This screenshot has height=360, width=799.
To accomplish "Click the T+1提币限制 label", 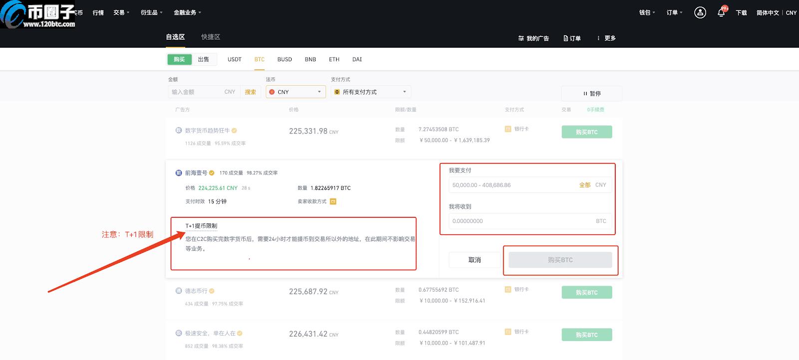I will (201, 226).
